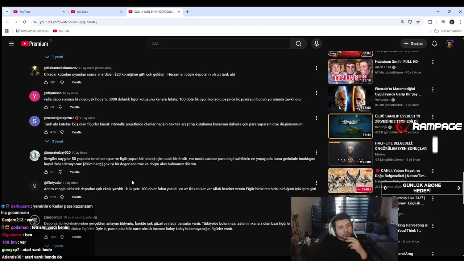This screenshot has width=464, height=261.
Task: Focus the Ara search box
Action: [x=219, y=43]
